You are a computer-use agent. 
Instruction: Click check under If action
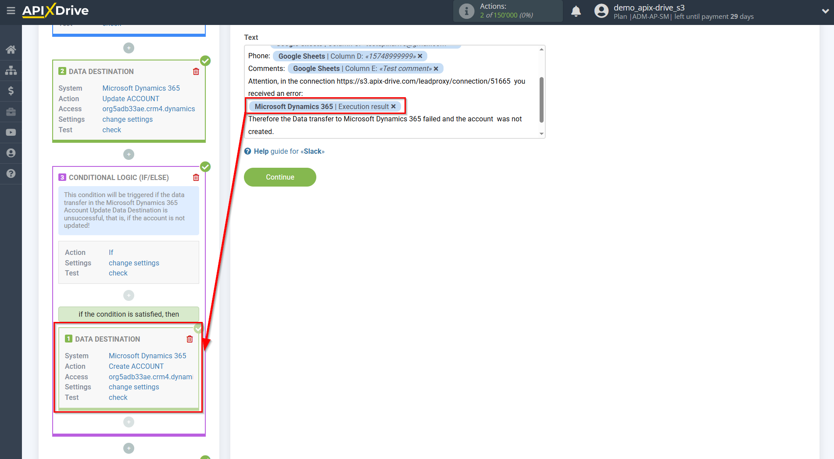(x=118, y=273)
